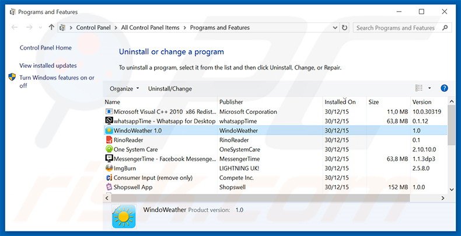The width and height of the screenshot is (461, 236).
Task: Click the OneSystemCare publisher cell
Action: coord(240,149)
